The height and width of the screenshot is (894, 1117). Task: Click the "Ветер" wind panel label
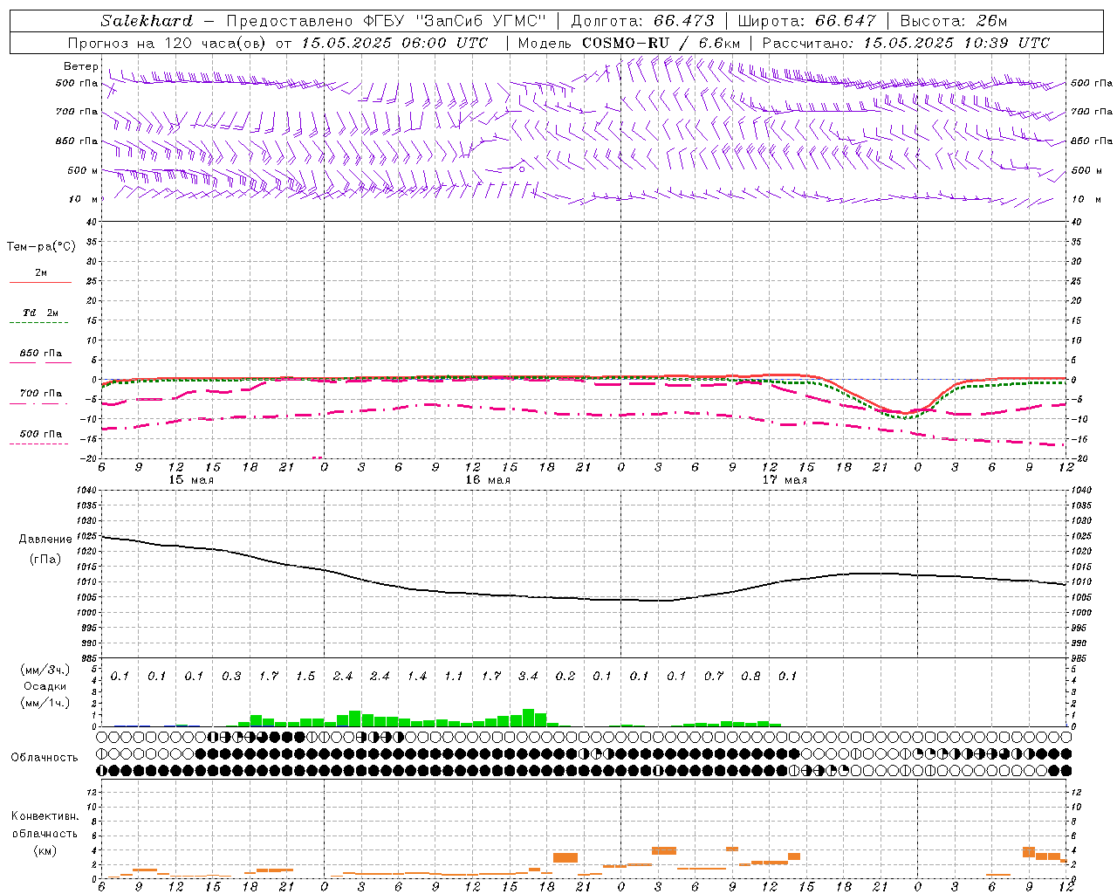point(81,66)
